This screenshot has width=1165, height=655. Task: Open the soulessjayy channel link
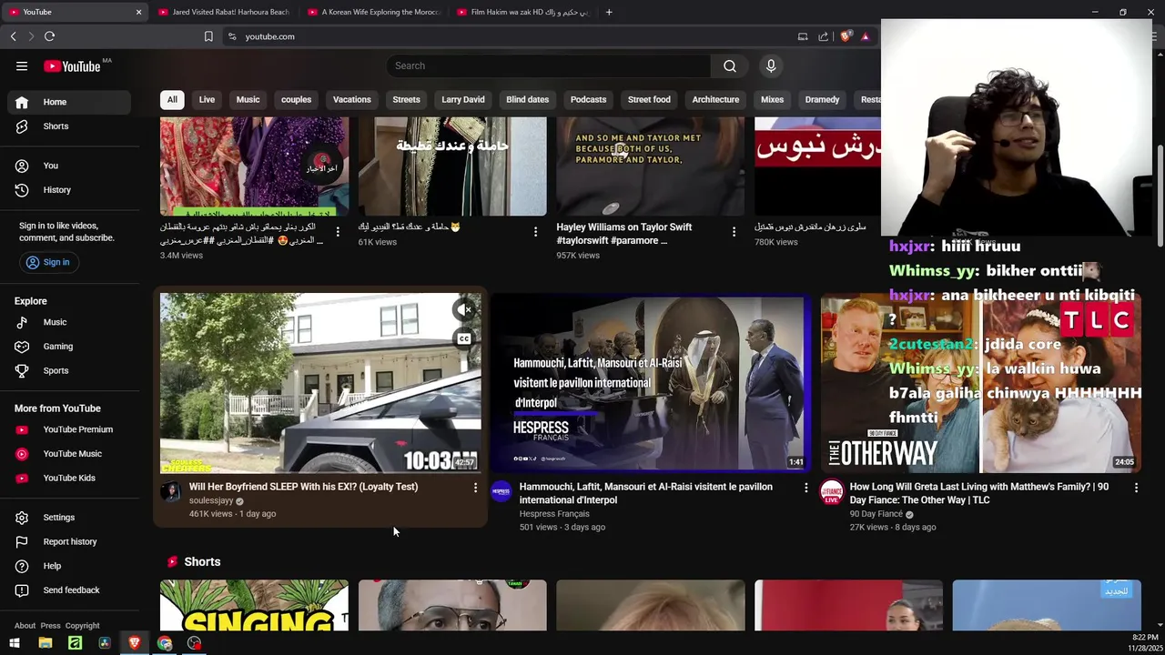211,500
